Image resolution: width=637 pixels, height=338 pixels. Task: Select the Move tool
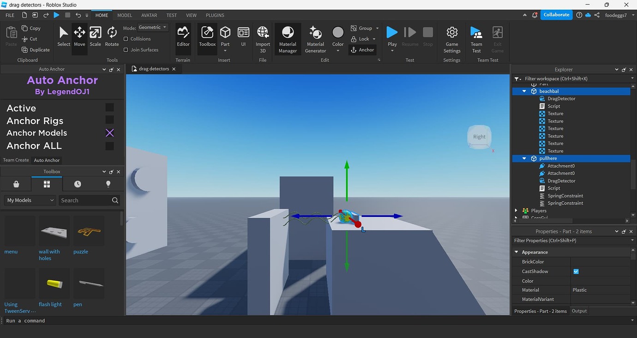coord(79,36)
